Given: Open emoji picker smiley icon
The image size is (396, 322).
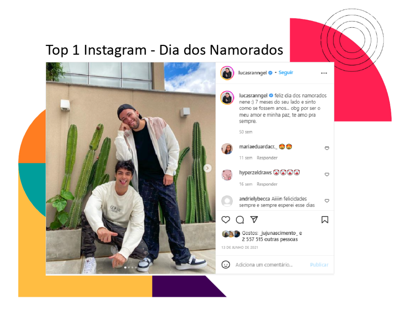Looking at the screenshot, I should click(225, 264).
